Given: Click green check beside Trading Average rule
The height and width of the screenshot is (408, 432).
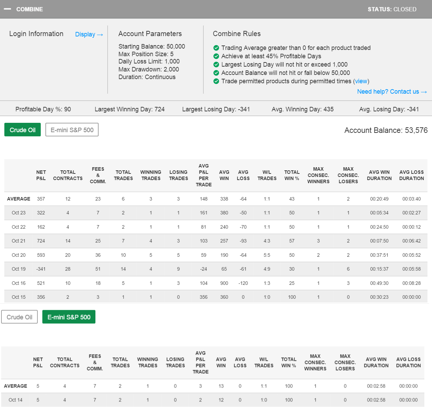Looking at the screenshot, I should pos(216,48).
